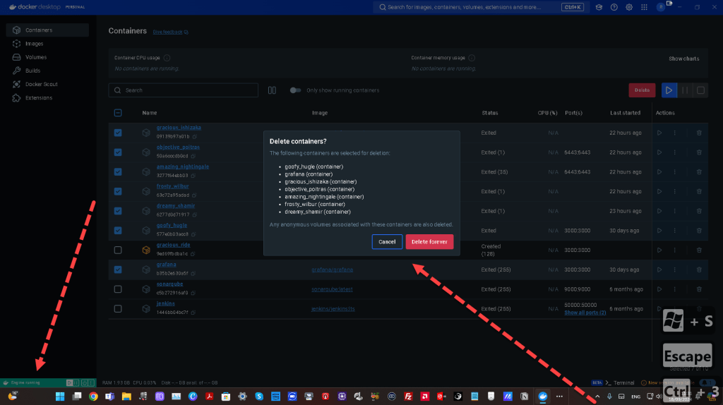Viewport: 723px width, 405px height.
Task: Delete the goofy_hugle row via trash icon
Action: (699, 231)
